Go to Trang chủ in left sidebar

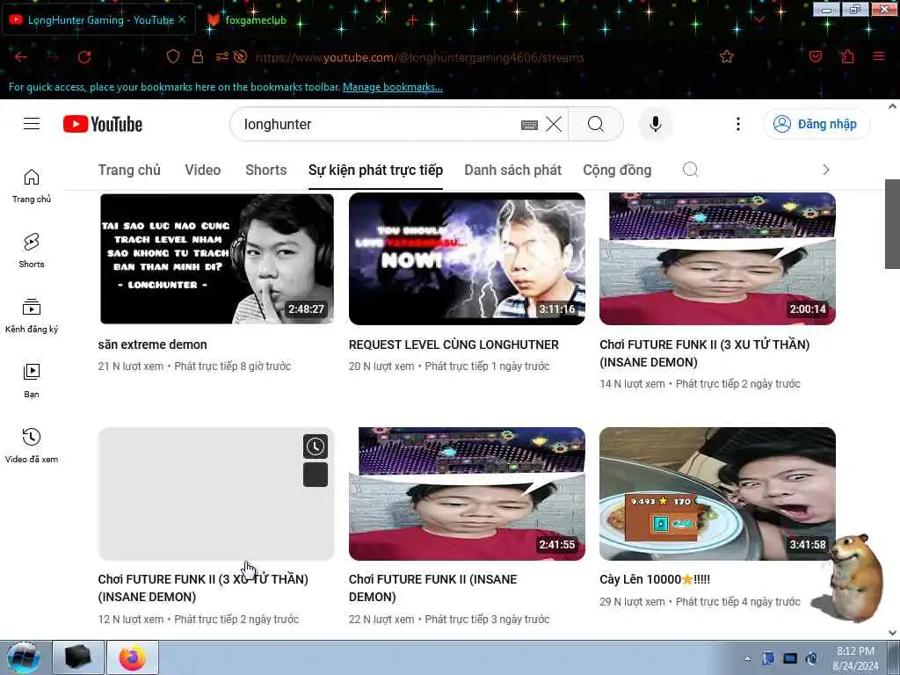coord(32,186)
